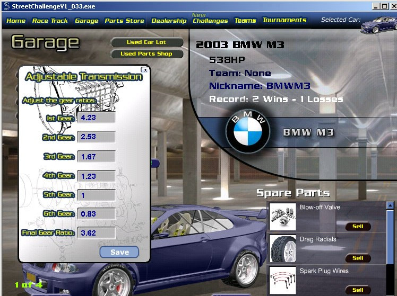397x296 pixels.
Task: Sell the Blow-off Valve
Action: tap(358, 227)
